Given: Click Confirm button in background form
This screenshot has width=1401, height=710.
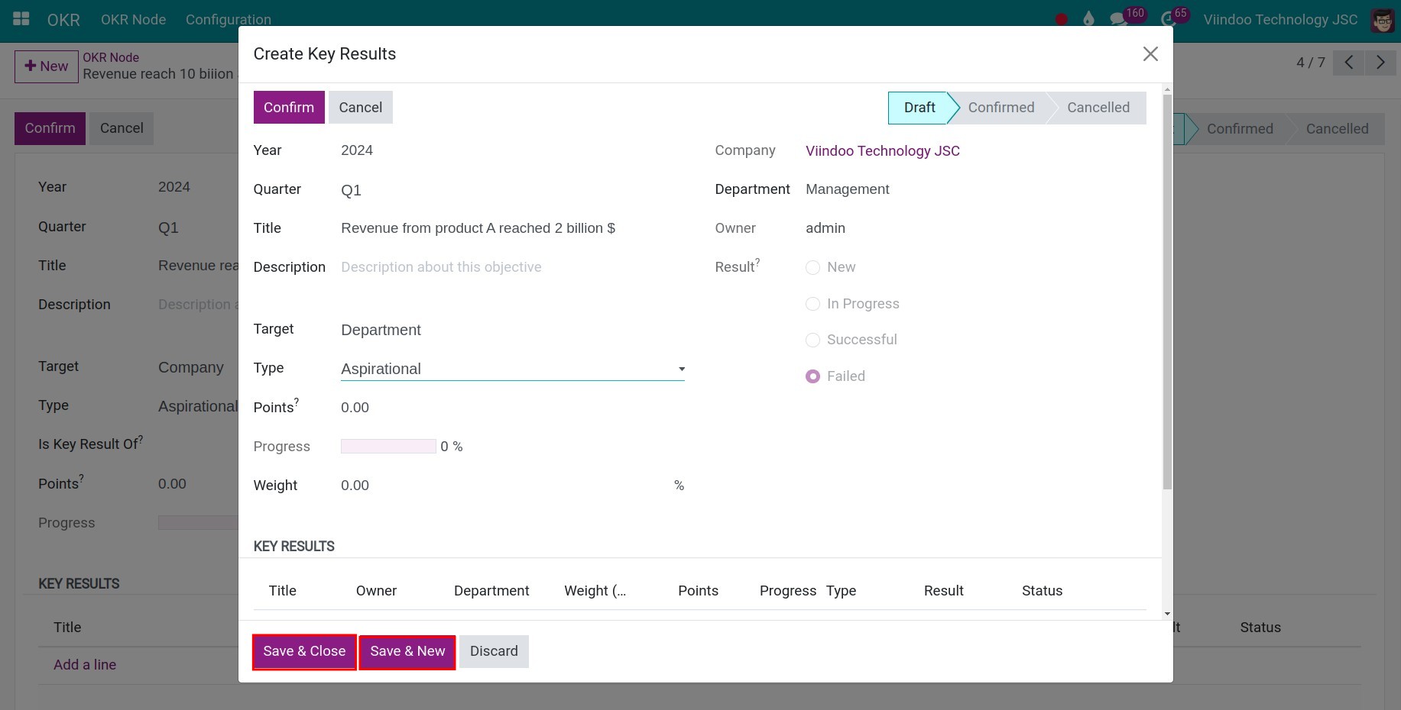Looking at the screenshot, I should pos(50,128).
